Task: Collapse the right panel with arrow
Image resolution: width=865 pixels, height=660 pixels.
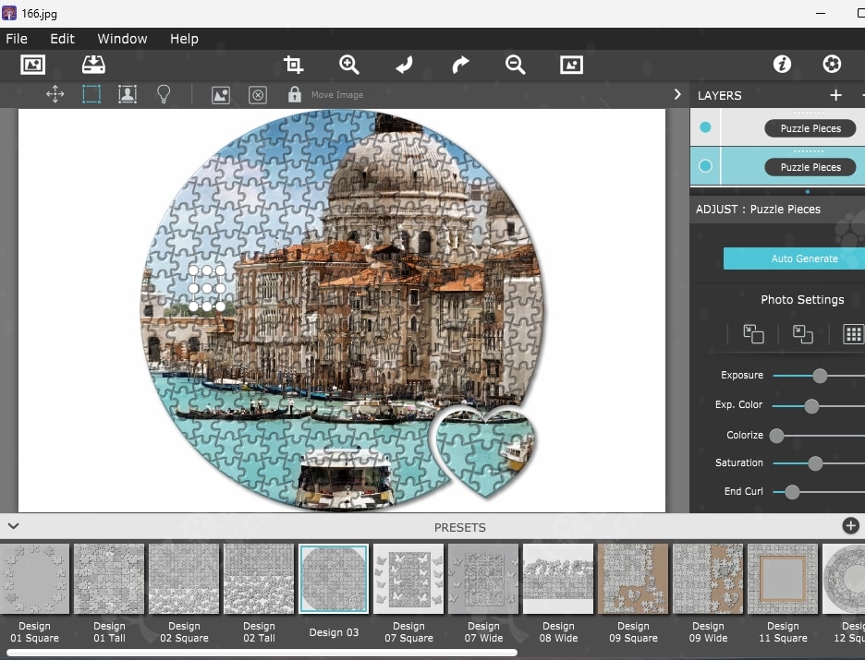Action: pos(677,94)
